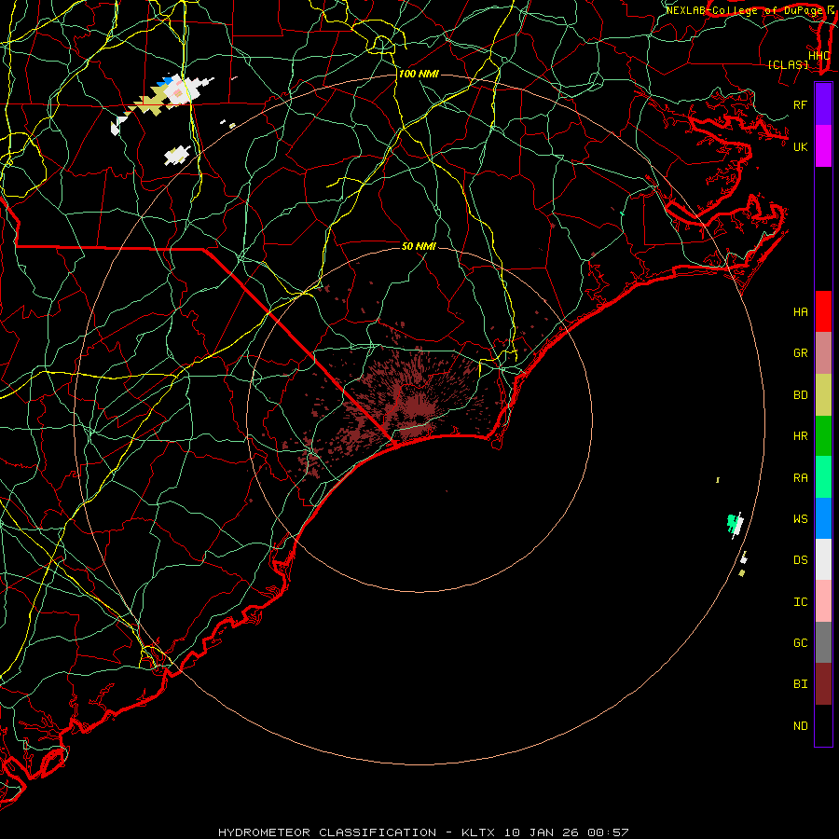
Task: Select the pink IC legend swatch
Action: (823, 601)
